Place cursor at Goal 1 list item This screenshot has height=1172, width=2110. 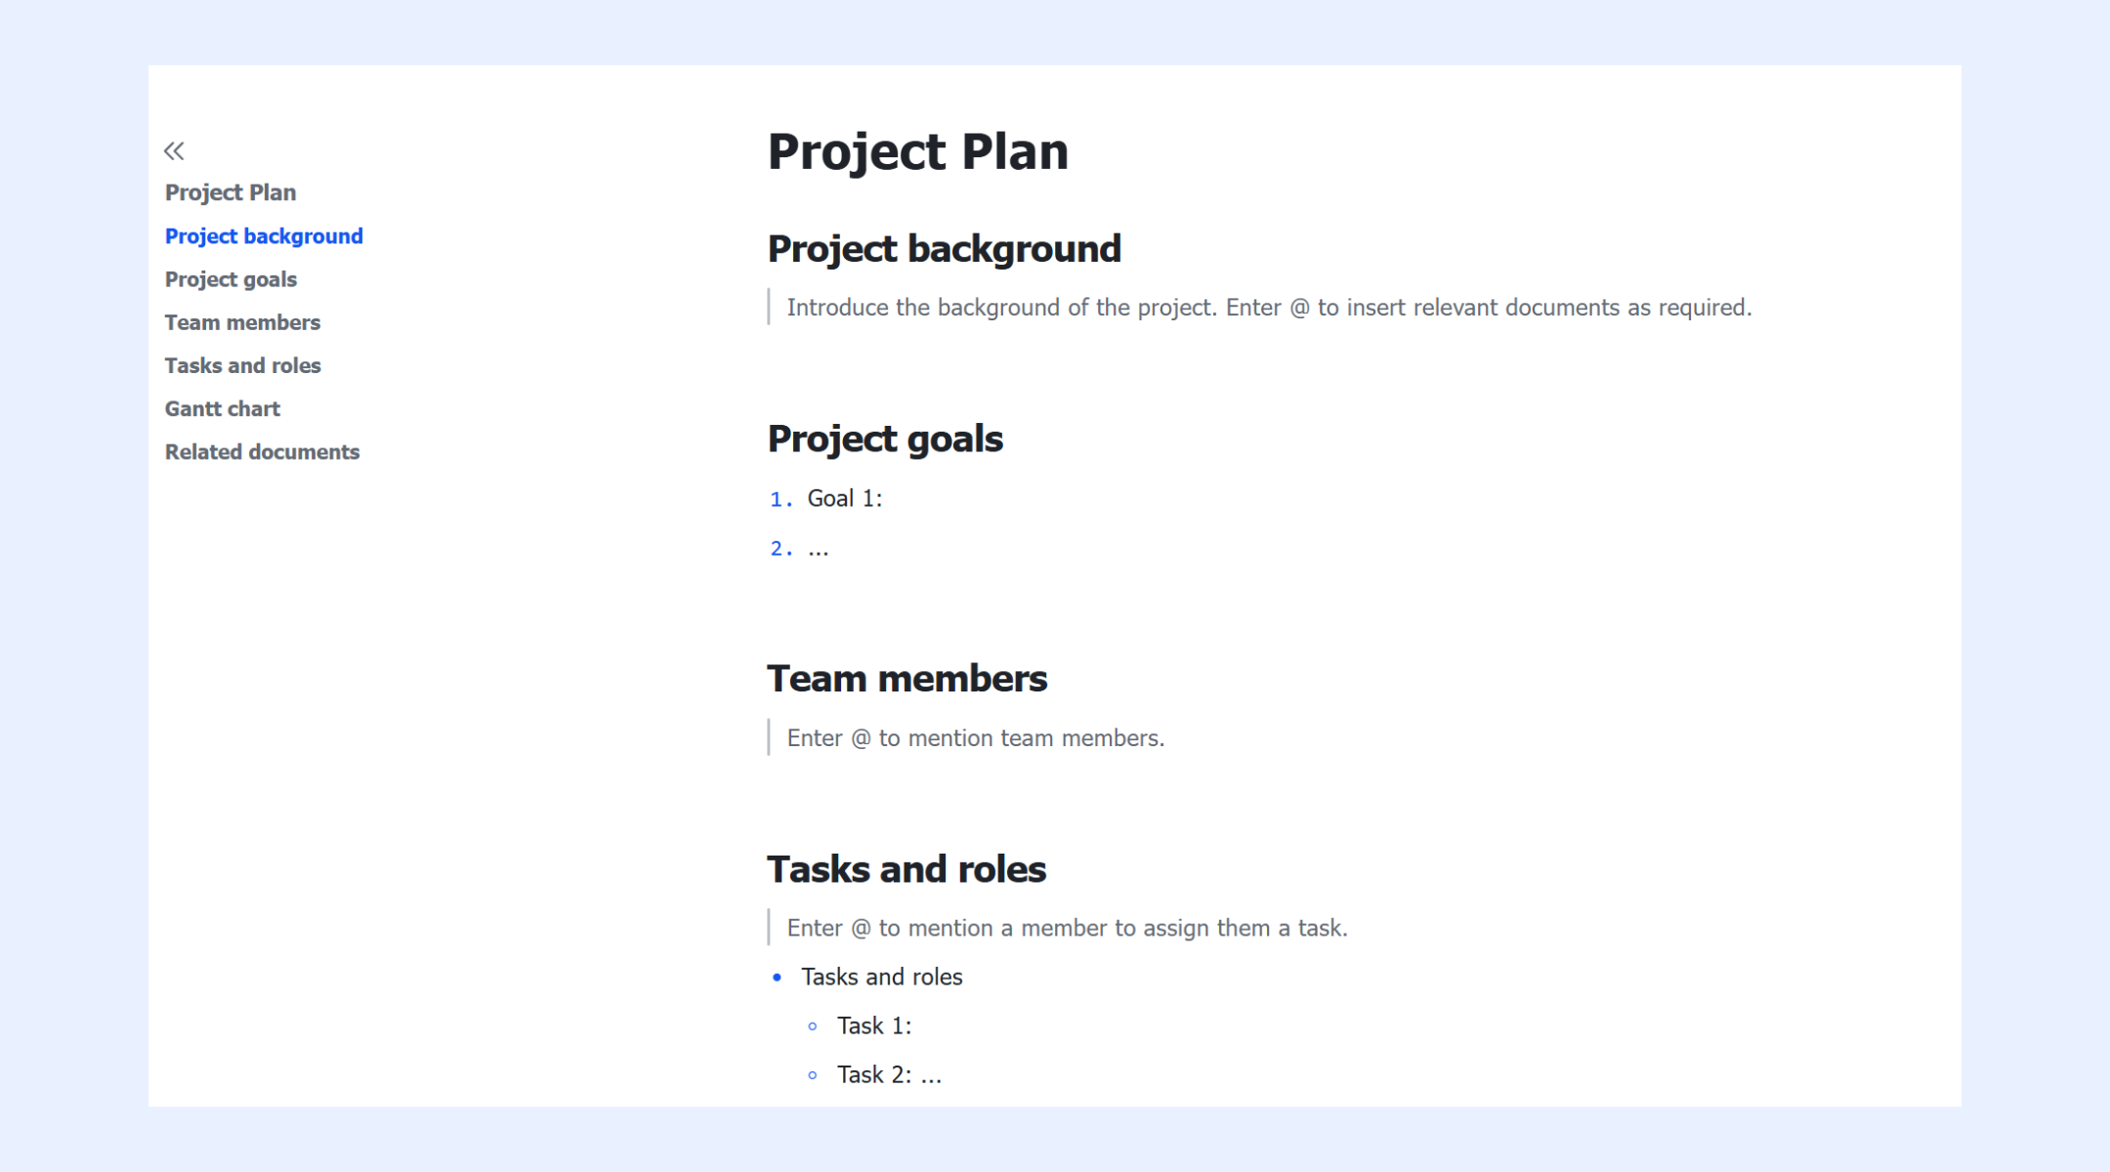(x=845, y=499)
